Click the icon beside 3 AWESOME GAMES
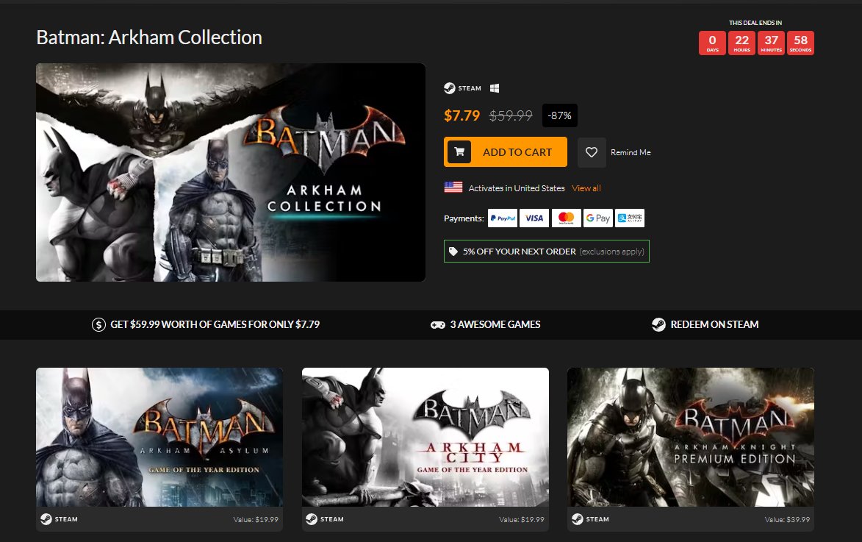 point(438,324)
